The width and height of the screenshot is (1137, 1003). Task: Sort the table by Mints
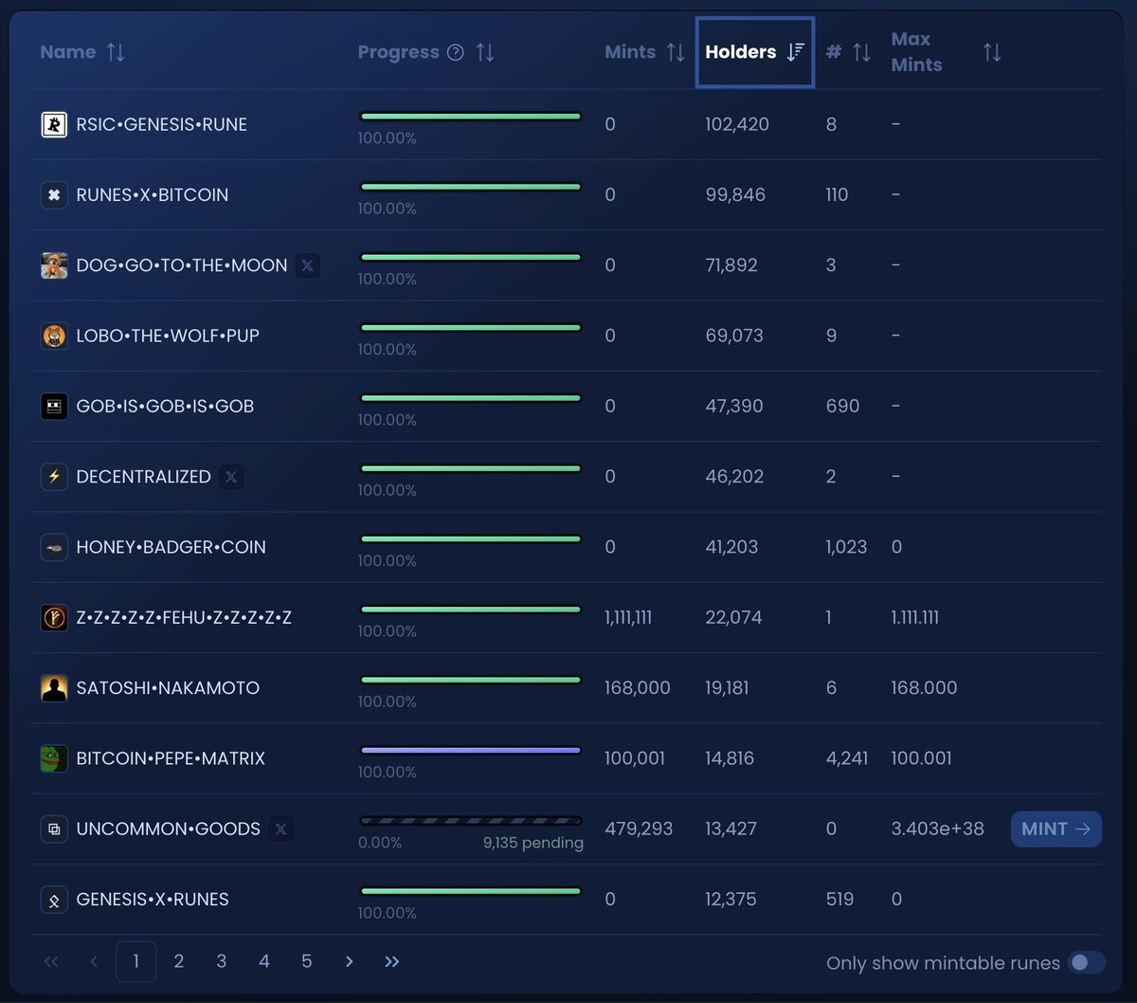674,52
